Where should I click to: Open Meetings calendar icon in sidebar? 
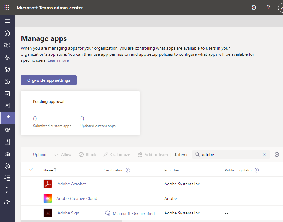tap(7, 93)
